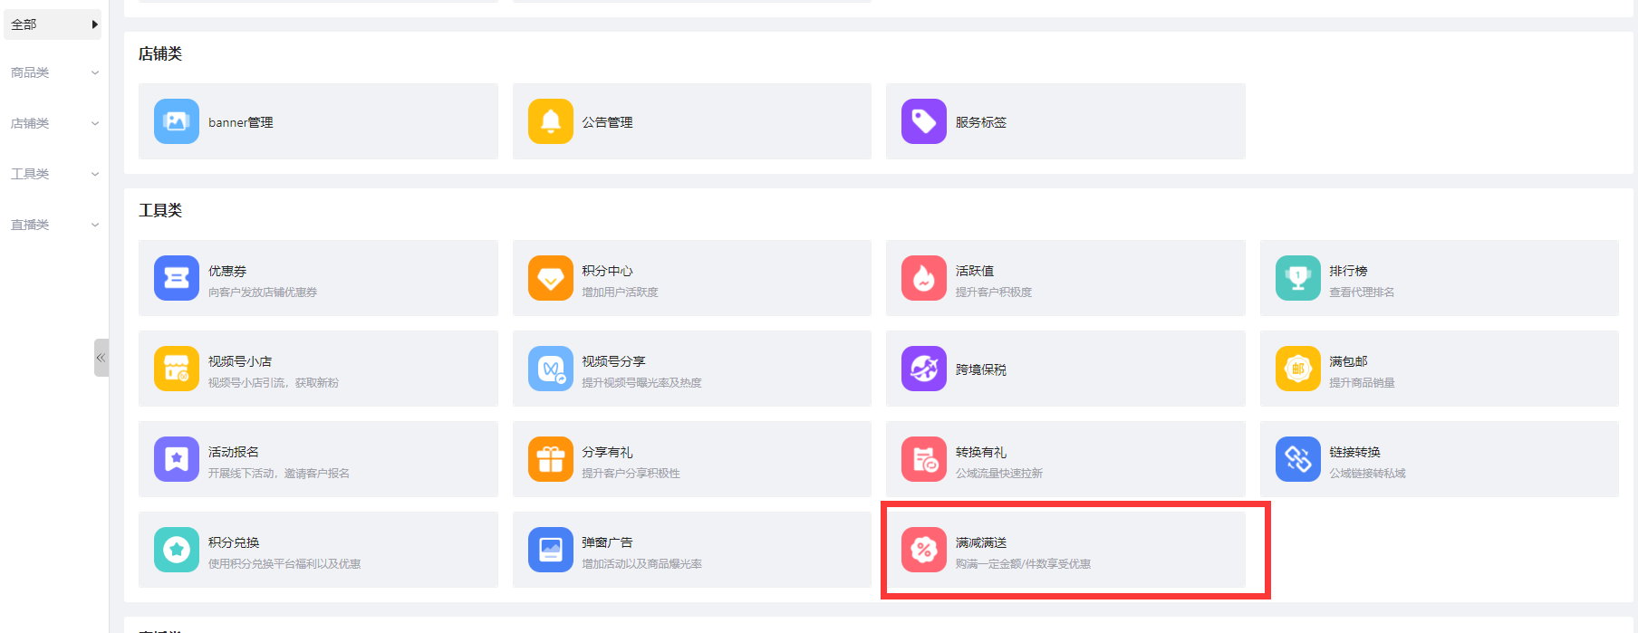Click the banner管理 picture icon
This screenshot has height=633, width=1638.
[177, 121]
